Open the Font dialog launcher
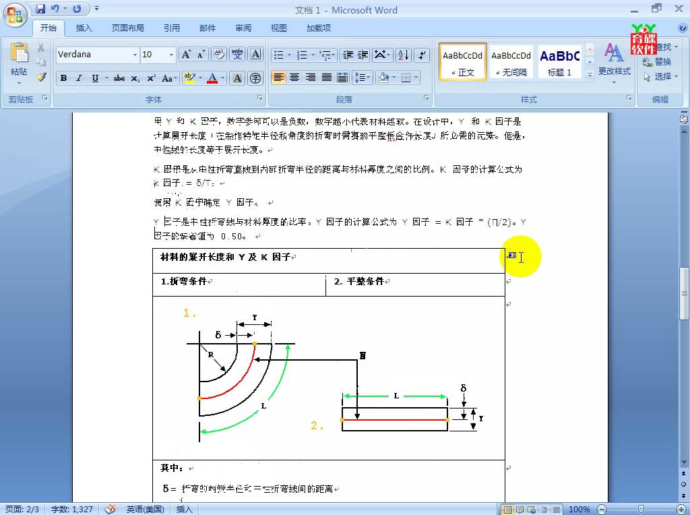 (260, 98)
